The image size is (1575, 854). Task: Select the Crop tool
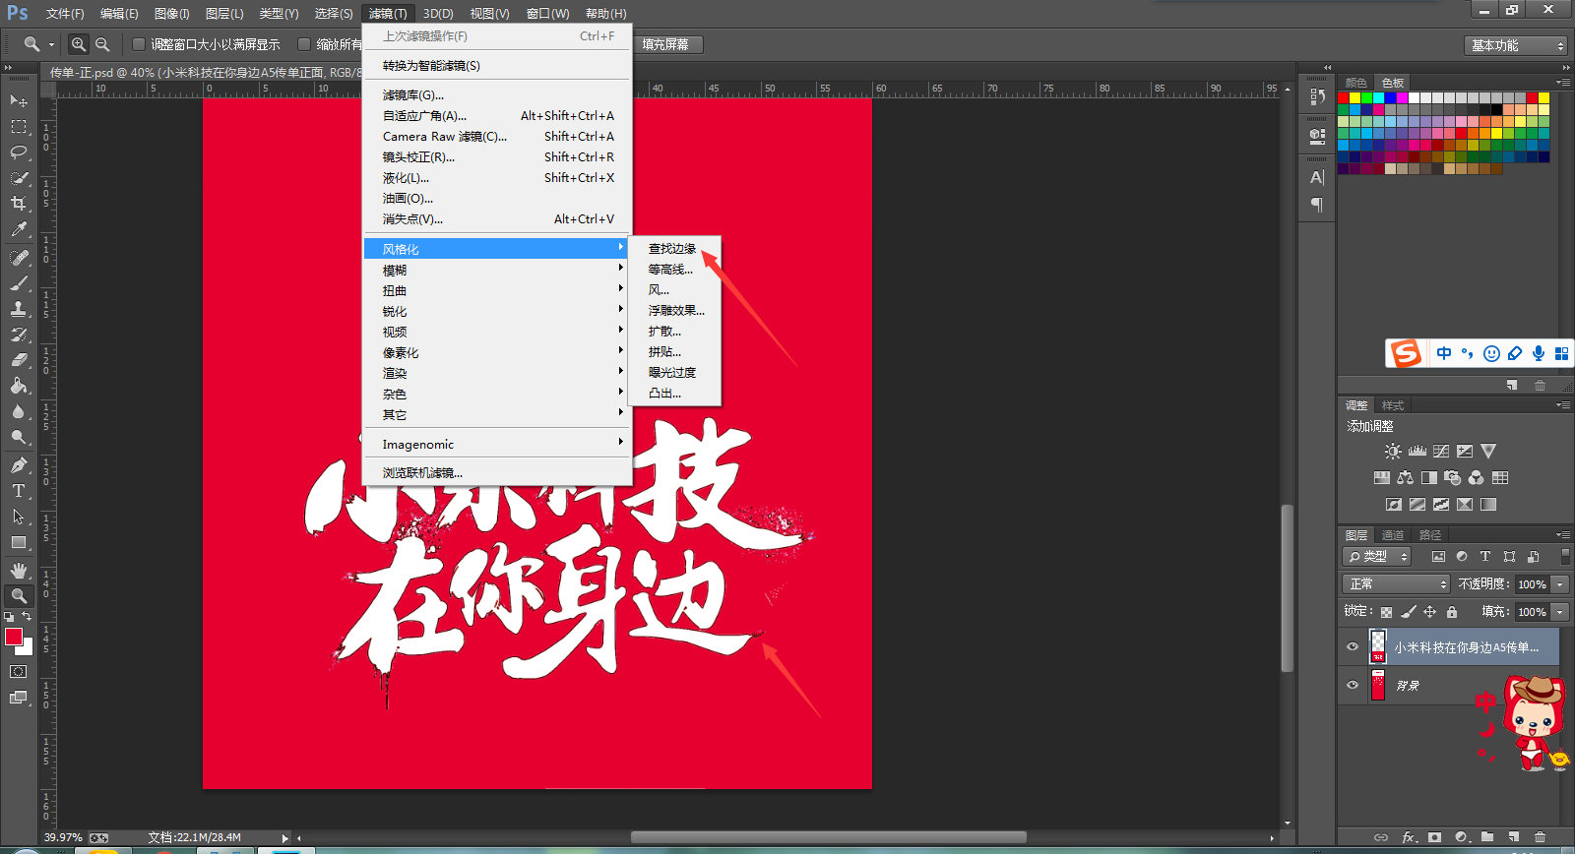tap(18, 204)
